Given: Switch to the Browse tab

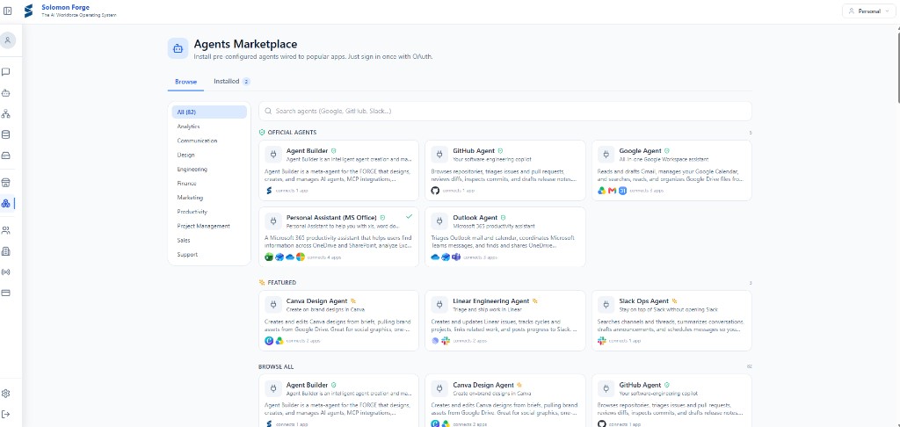Looking at the screenshot, I should tap(186, 82).
